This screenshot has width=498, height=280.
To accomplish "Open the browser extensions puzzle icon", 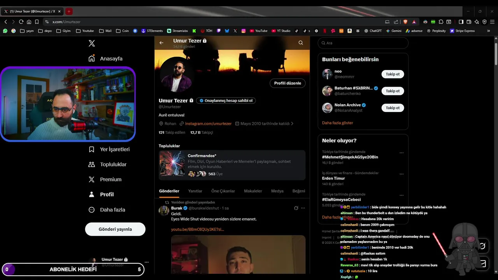I will click(x=441, y=22).
